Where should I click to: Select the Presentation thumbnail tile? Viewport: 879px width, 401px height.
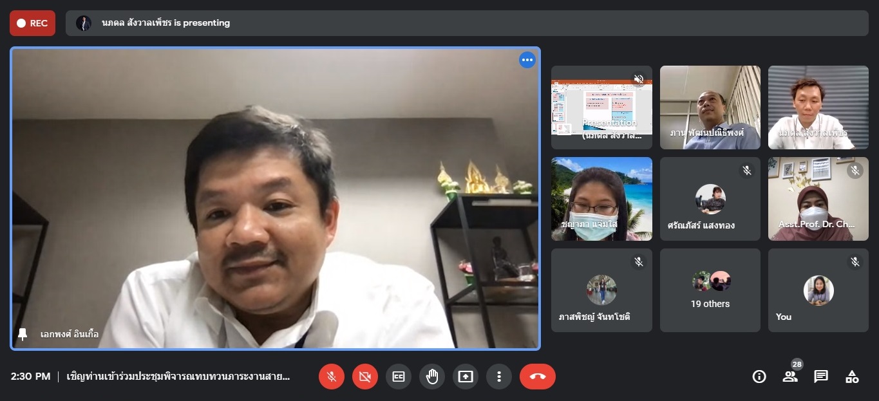(x=601, y=107)
